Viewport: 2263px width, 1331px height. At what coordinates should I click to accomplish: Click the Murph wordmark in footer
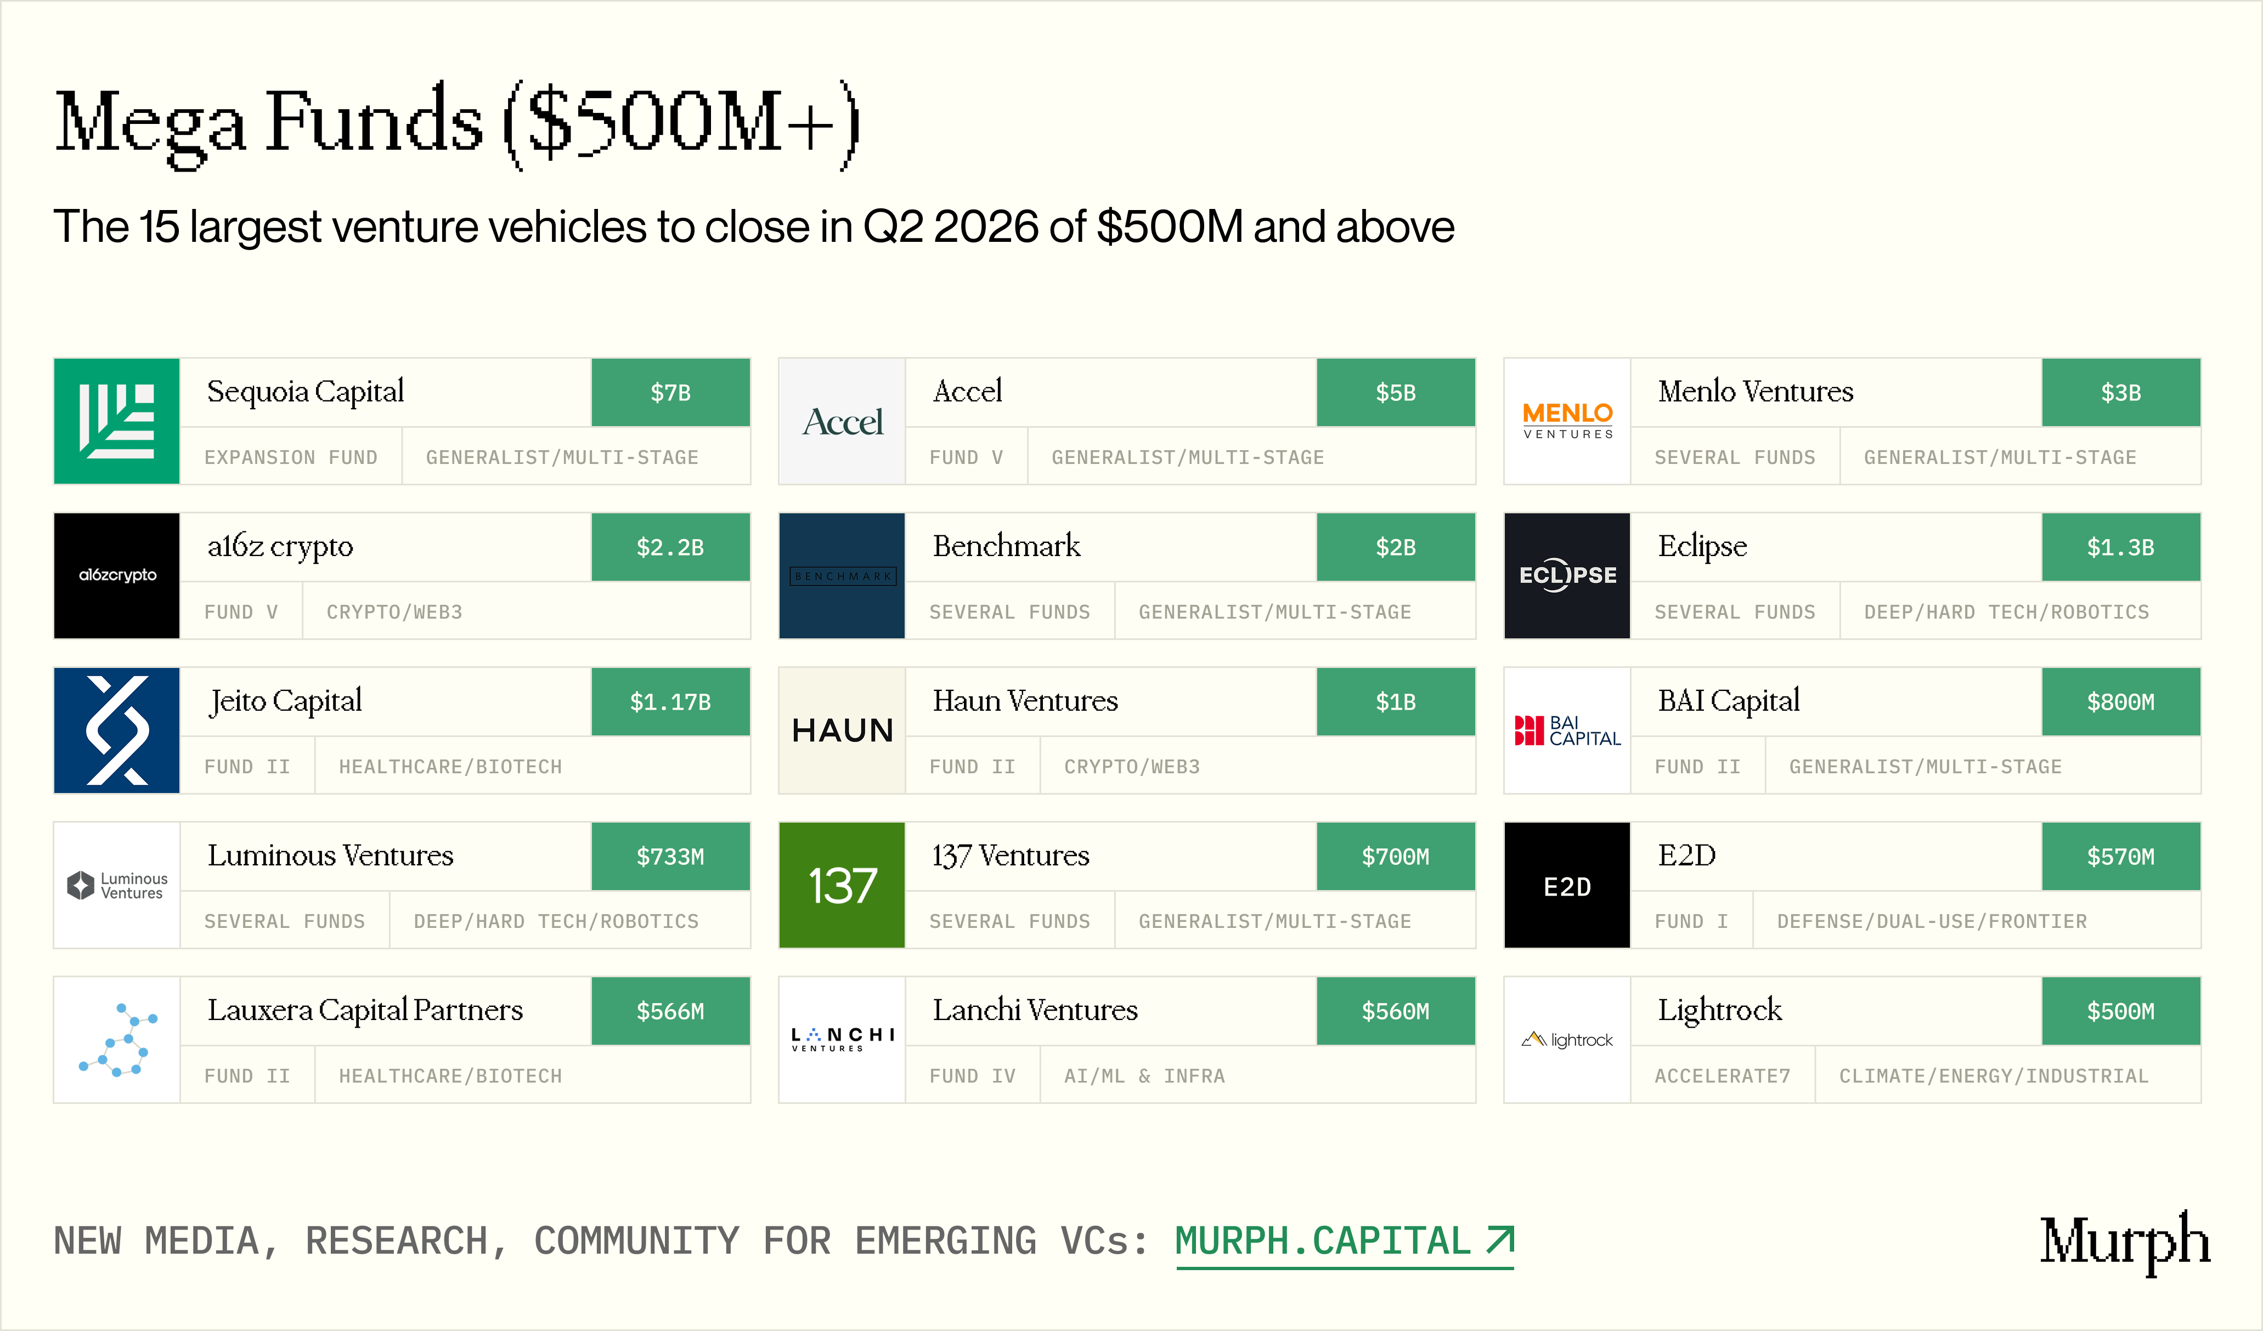click(2124, 1242)
